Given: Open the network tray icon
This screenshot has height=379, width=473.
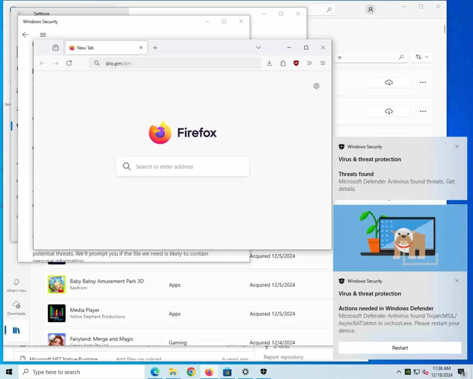Looking at the screenshot, I should coord(416,372).
